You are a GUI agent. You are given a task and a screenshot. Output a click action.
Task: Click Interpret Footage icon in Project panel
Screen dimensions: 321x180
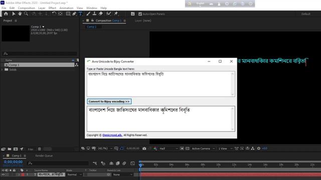3,149
